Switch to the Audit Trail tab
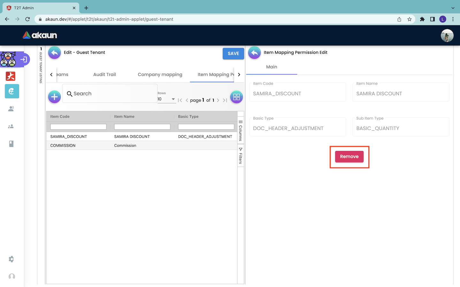Viewport: 460px width, 287px height. [104, 75]
